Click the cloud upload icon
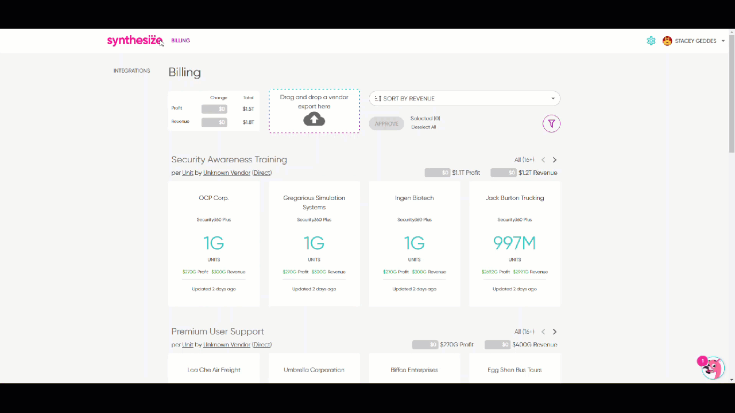 [x=314, y=119]
